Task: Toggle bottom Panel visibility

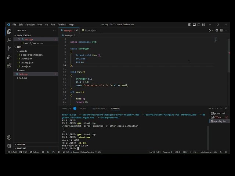Action: click(x=194, y=25)
